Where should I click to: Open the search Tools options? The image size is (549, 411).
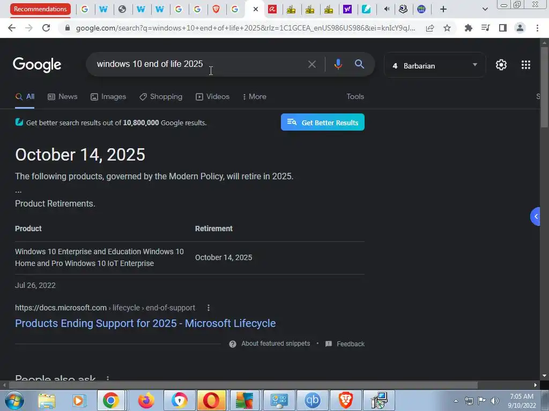[355, 97]
